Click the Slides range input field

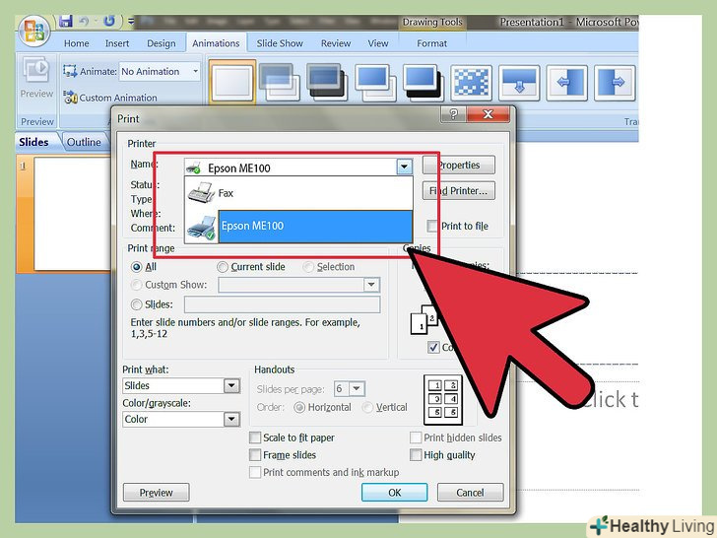coord(282,304)
